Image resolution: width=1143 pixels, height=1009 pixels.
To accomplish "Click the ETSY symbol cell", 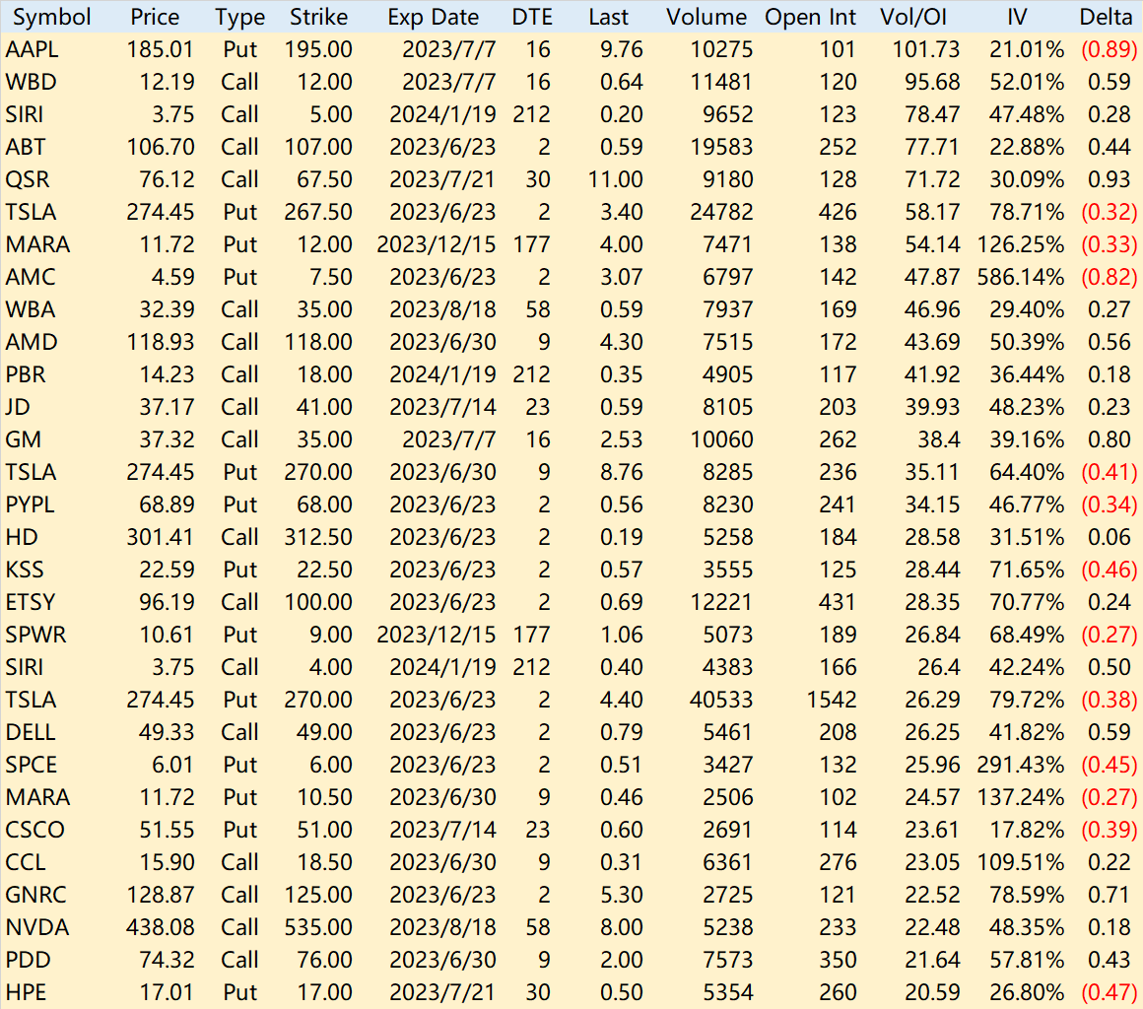I will [31, 602].
